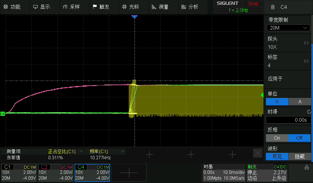Open the 触发 trigger settings box

(x=267, y=173)
